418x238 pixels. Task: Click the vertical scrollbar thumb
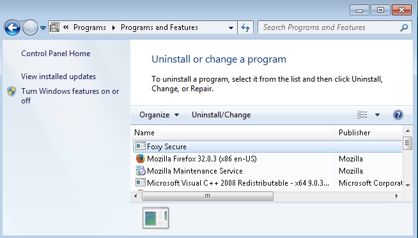coord(407,143)
